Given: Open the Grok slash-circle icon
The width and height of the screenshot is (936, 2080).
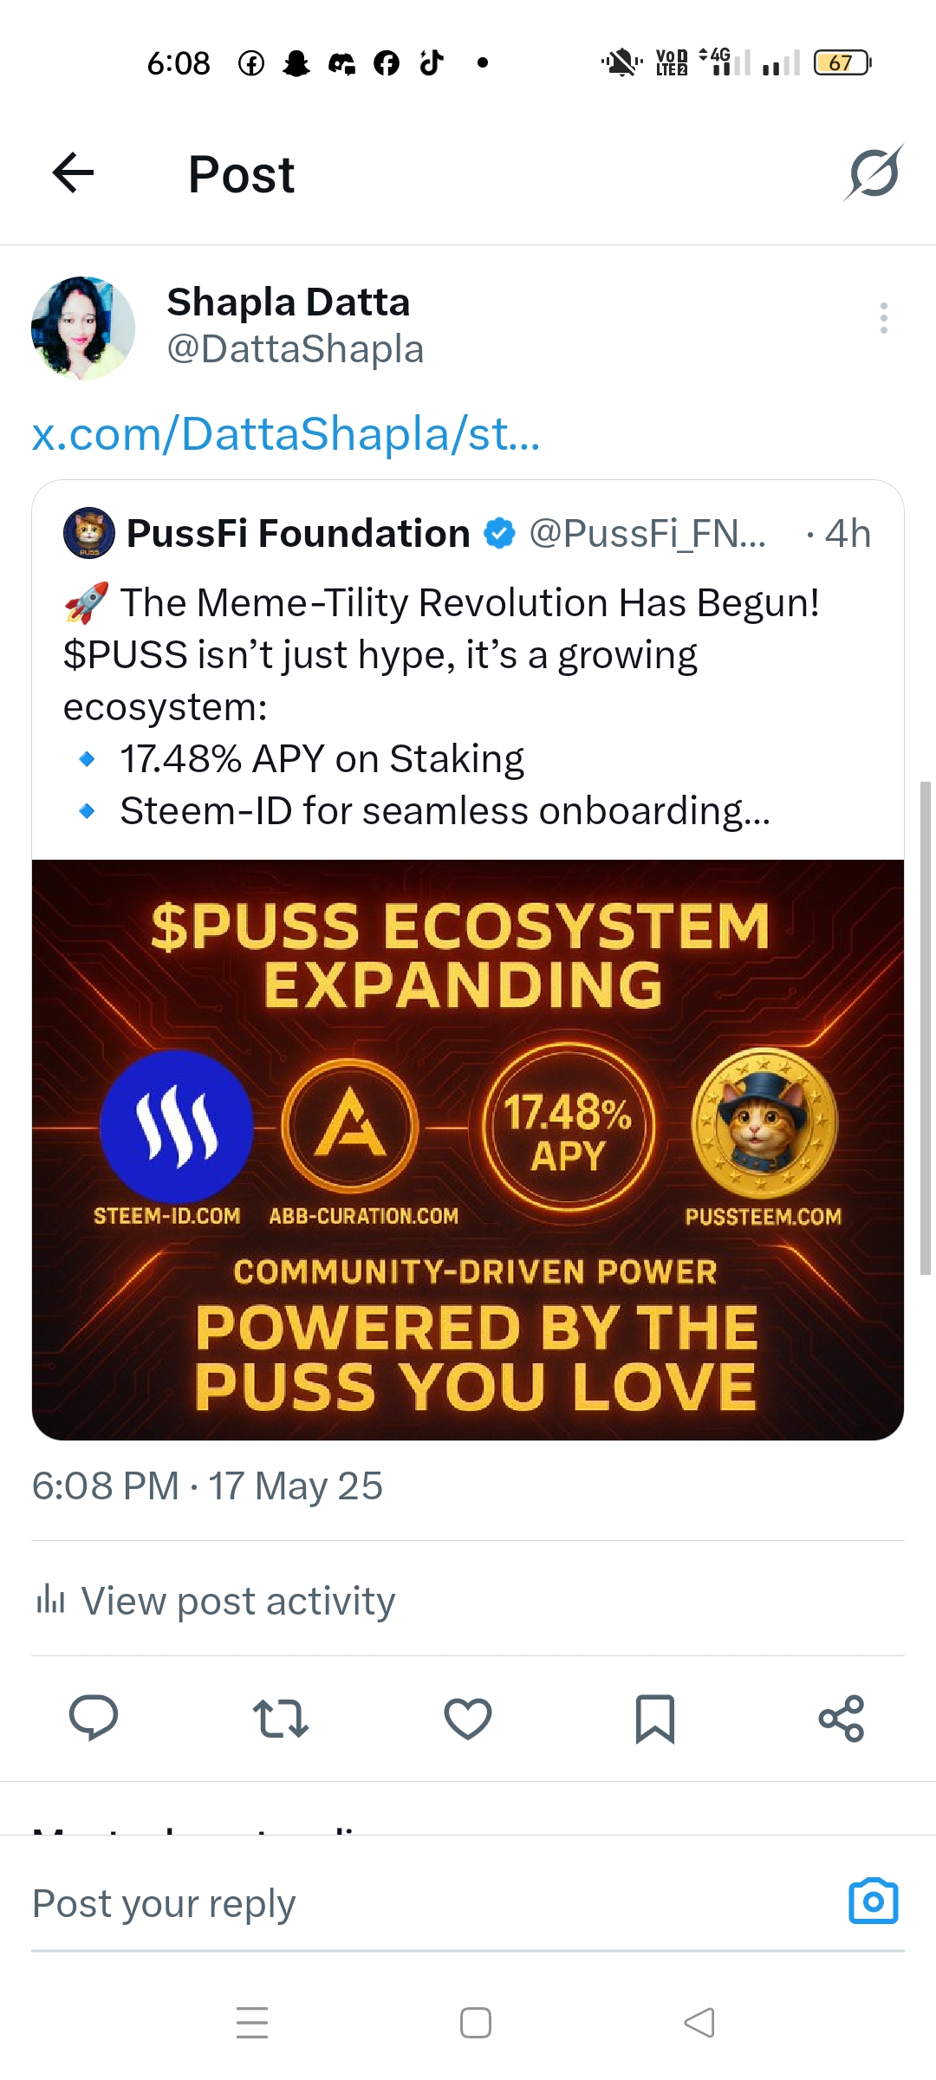Looking at the screenshot, I should point(874,172).
